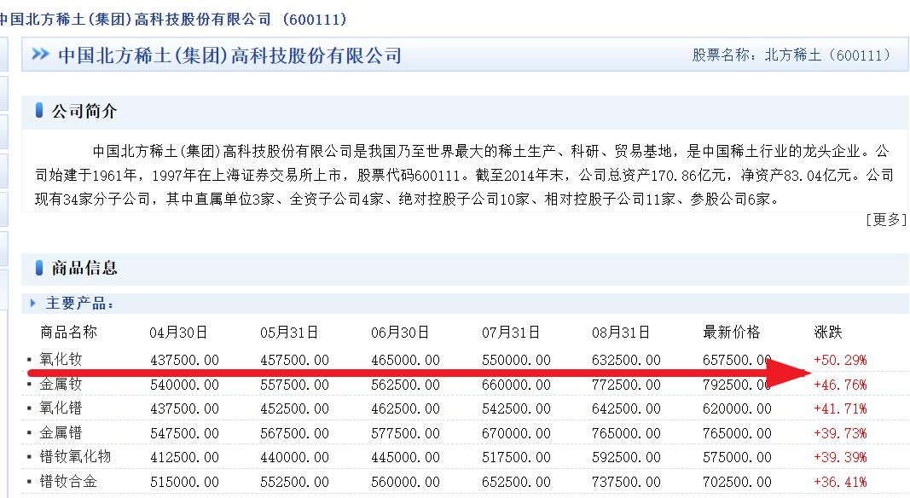
Task: Click stock name 北方稀土（600111）
Action: [x=827, y=55]
